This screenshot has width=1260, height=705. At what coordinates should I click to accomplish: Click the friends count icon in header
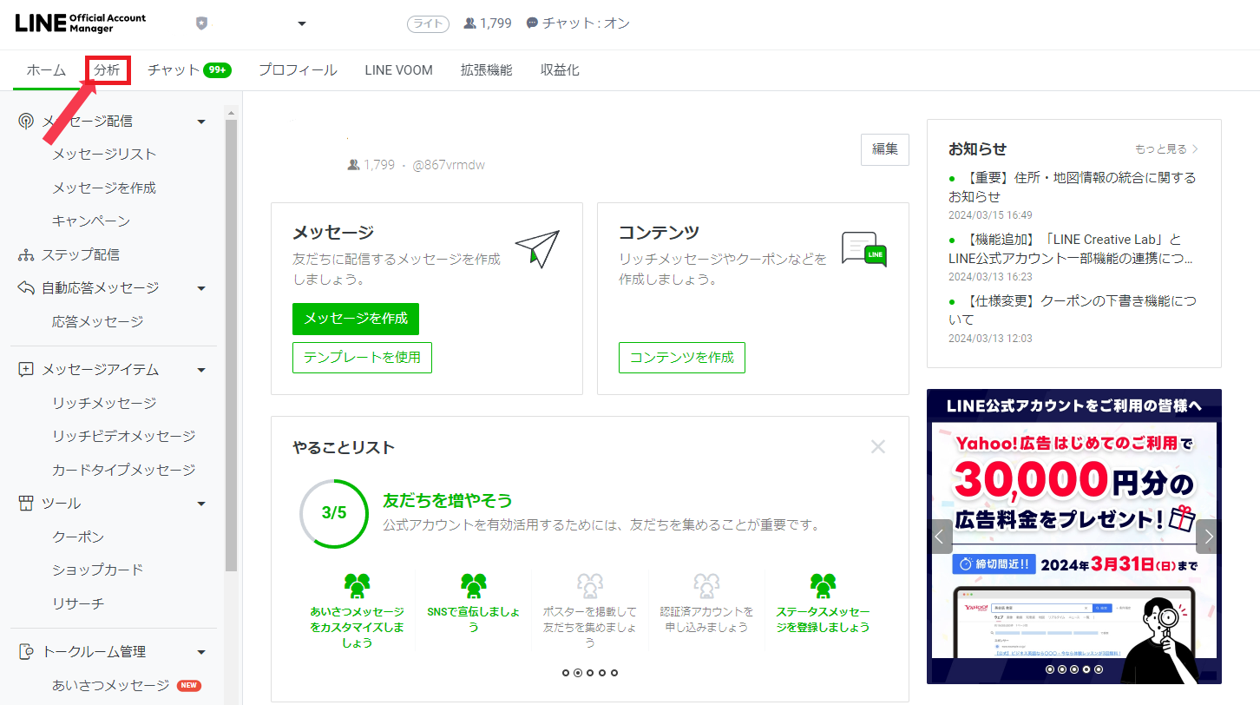(469, 23)
